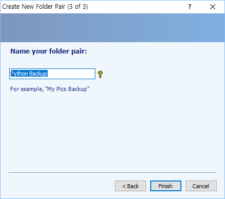Go back using the < Back button

coord(130,186)
